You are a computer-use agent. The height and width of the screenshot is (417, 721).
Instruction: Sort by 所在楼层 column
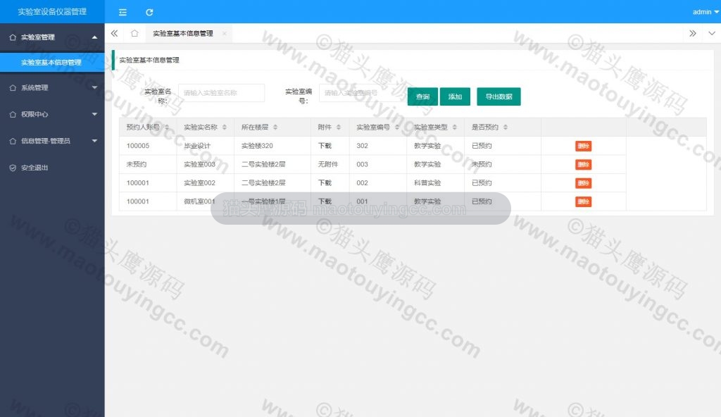(x=275, y=127)
